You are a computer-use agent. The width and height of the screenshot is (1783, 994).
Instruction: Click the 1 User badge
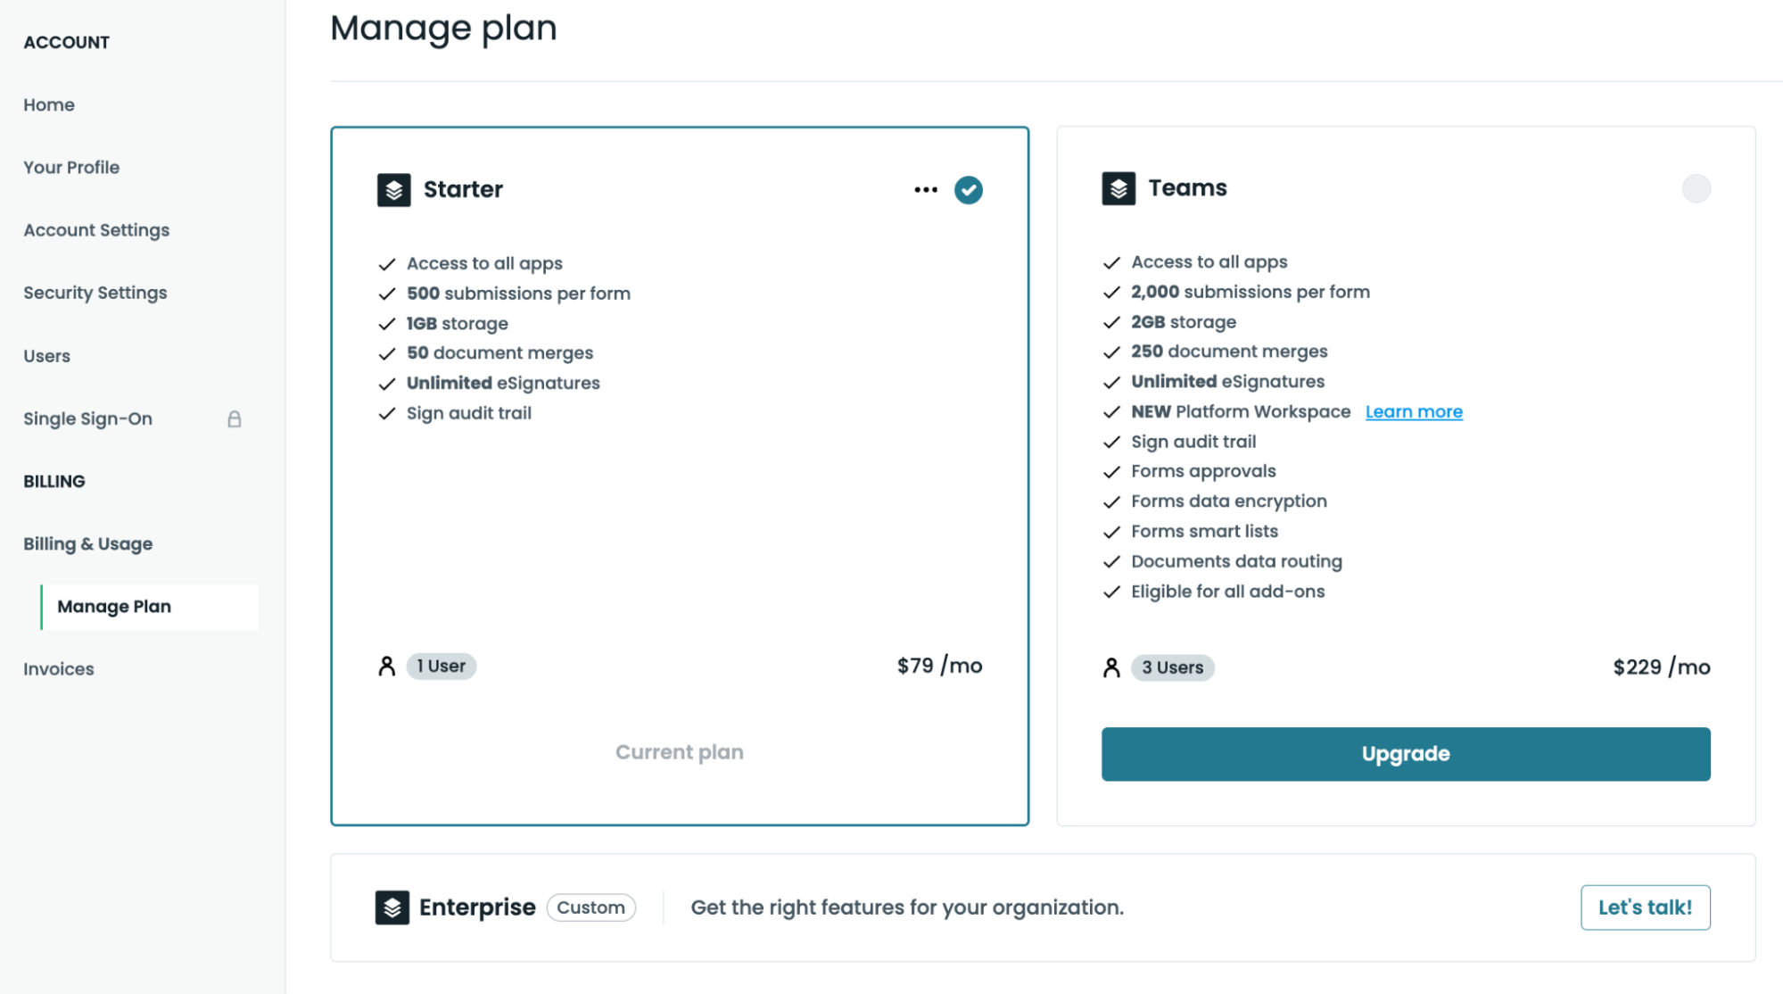pyautogui.click(x=442, y=667)
